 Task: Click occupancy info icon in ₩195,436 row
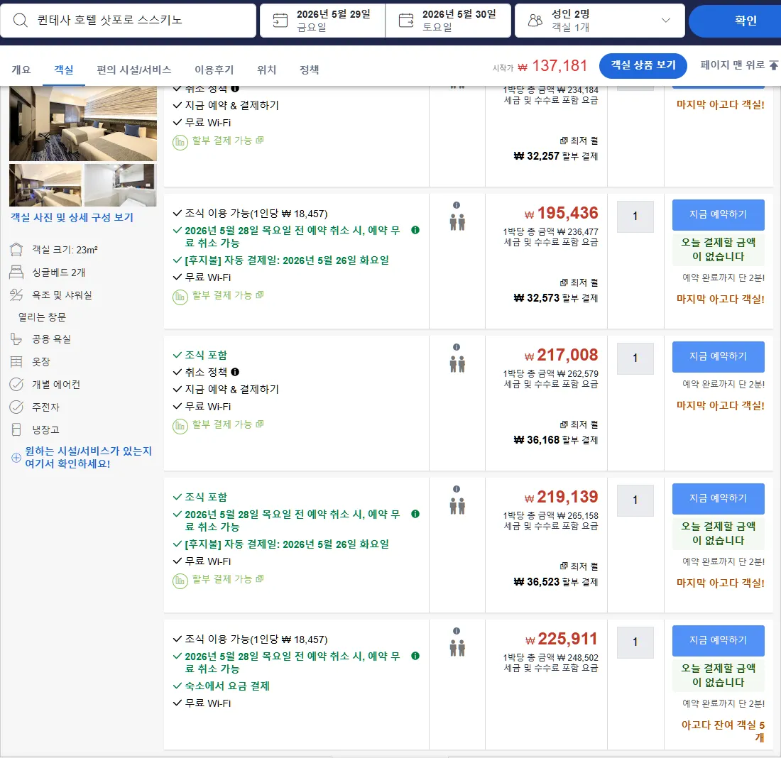point(457,205)
